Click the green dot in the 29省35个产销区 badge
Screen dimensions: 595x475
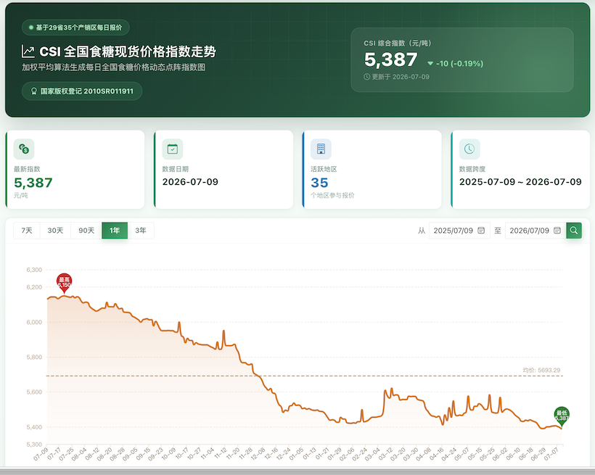click(x=31, y=28)
